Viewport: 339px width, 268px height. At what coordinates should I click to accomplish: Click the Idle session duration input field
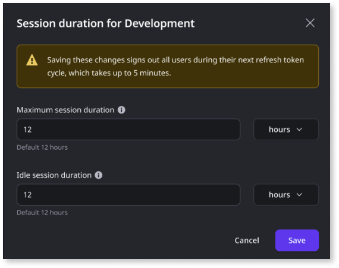(x=128, y=194)
